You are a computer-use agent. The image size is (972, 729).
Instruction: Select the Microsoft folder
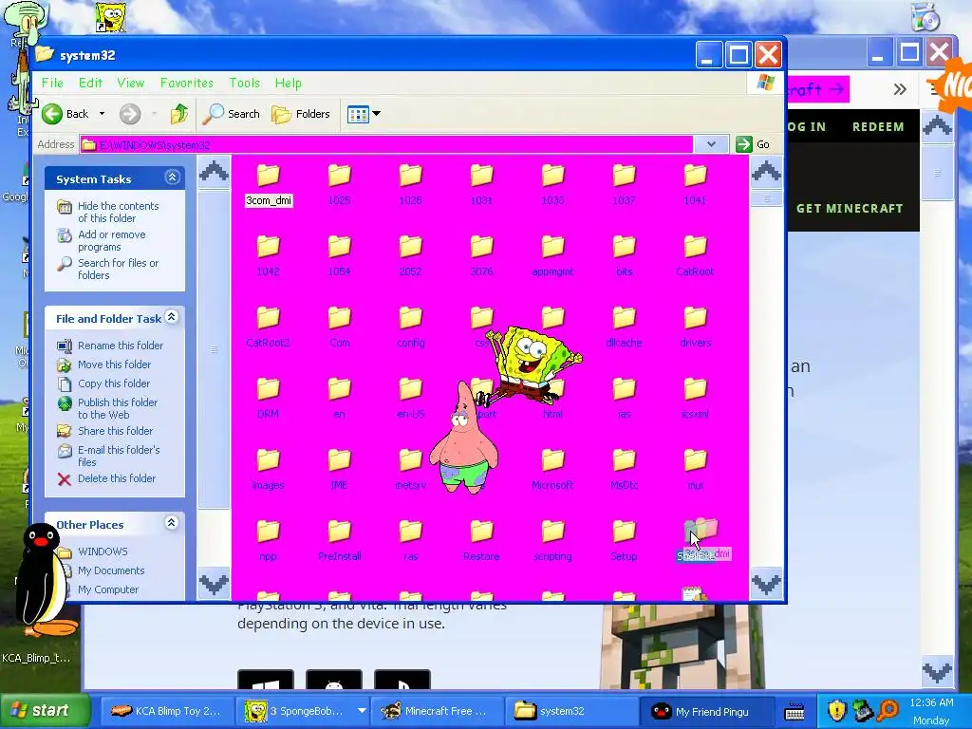point(553,469)
